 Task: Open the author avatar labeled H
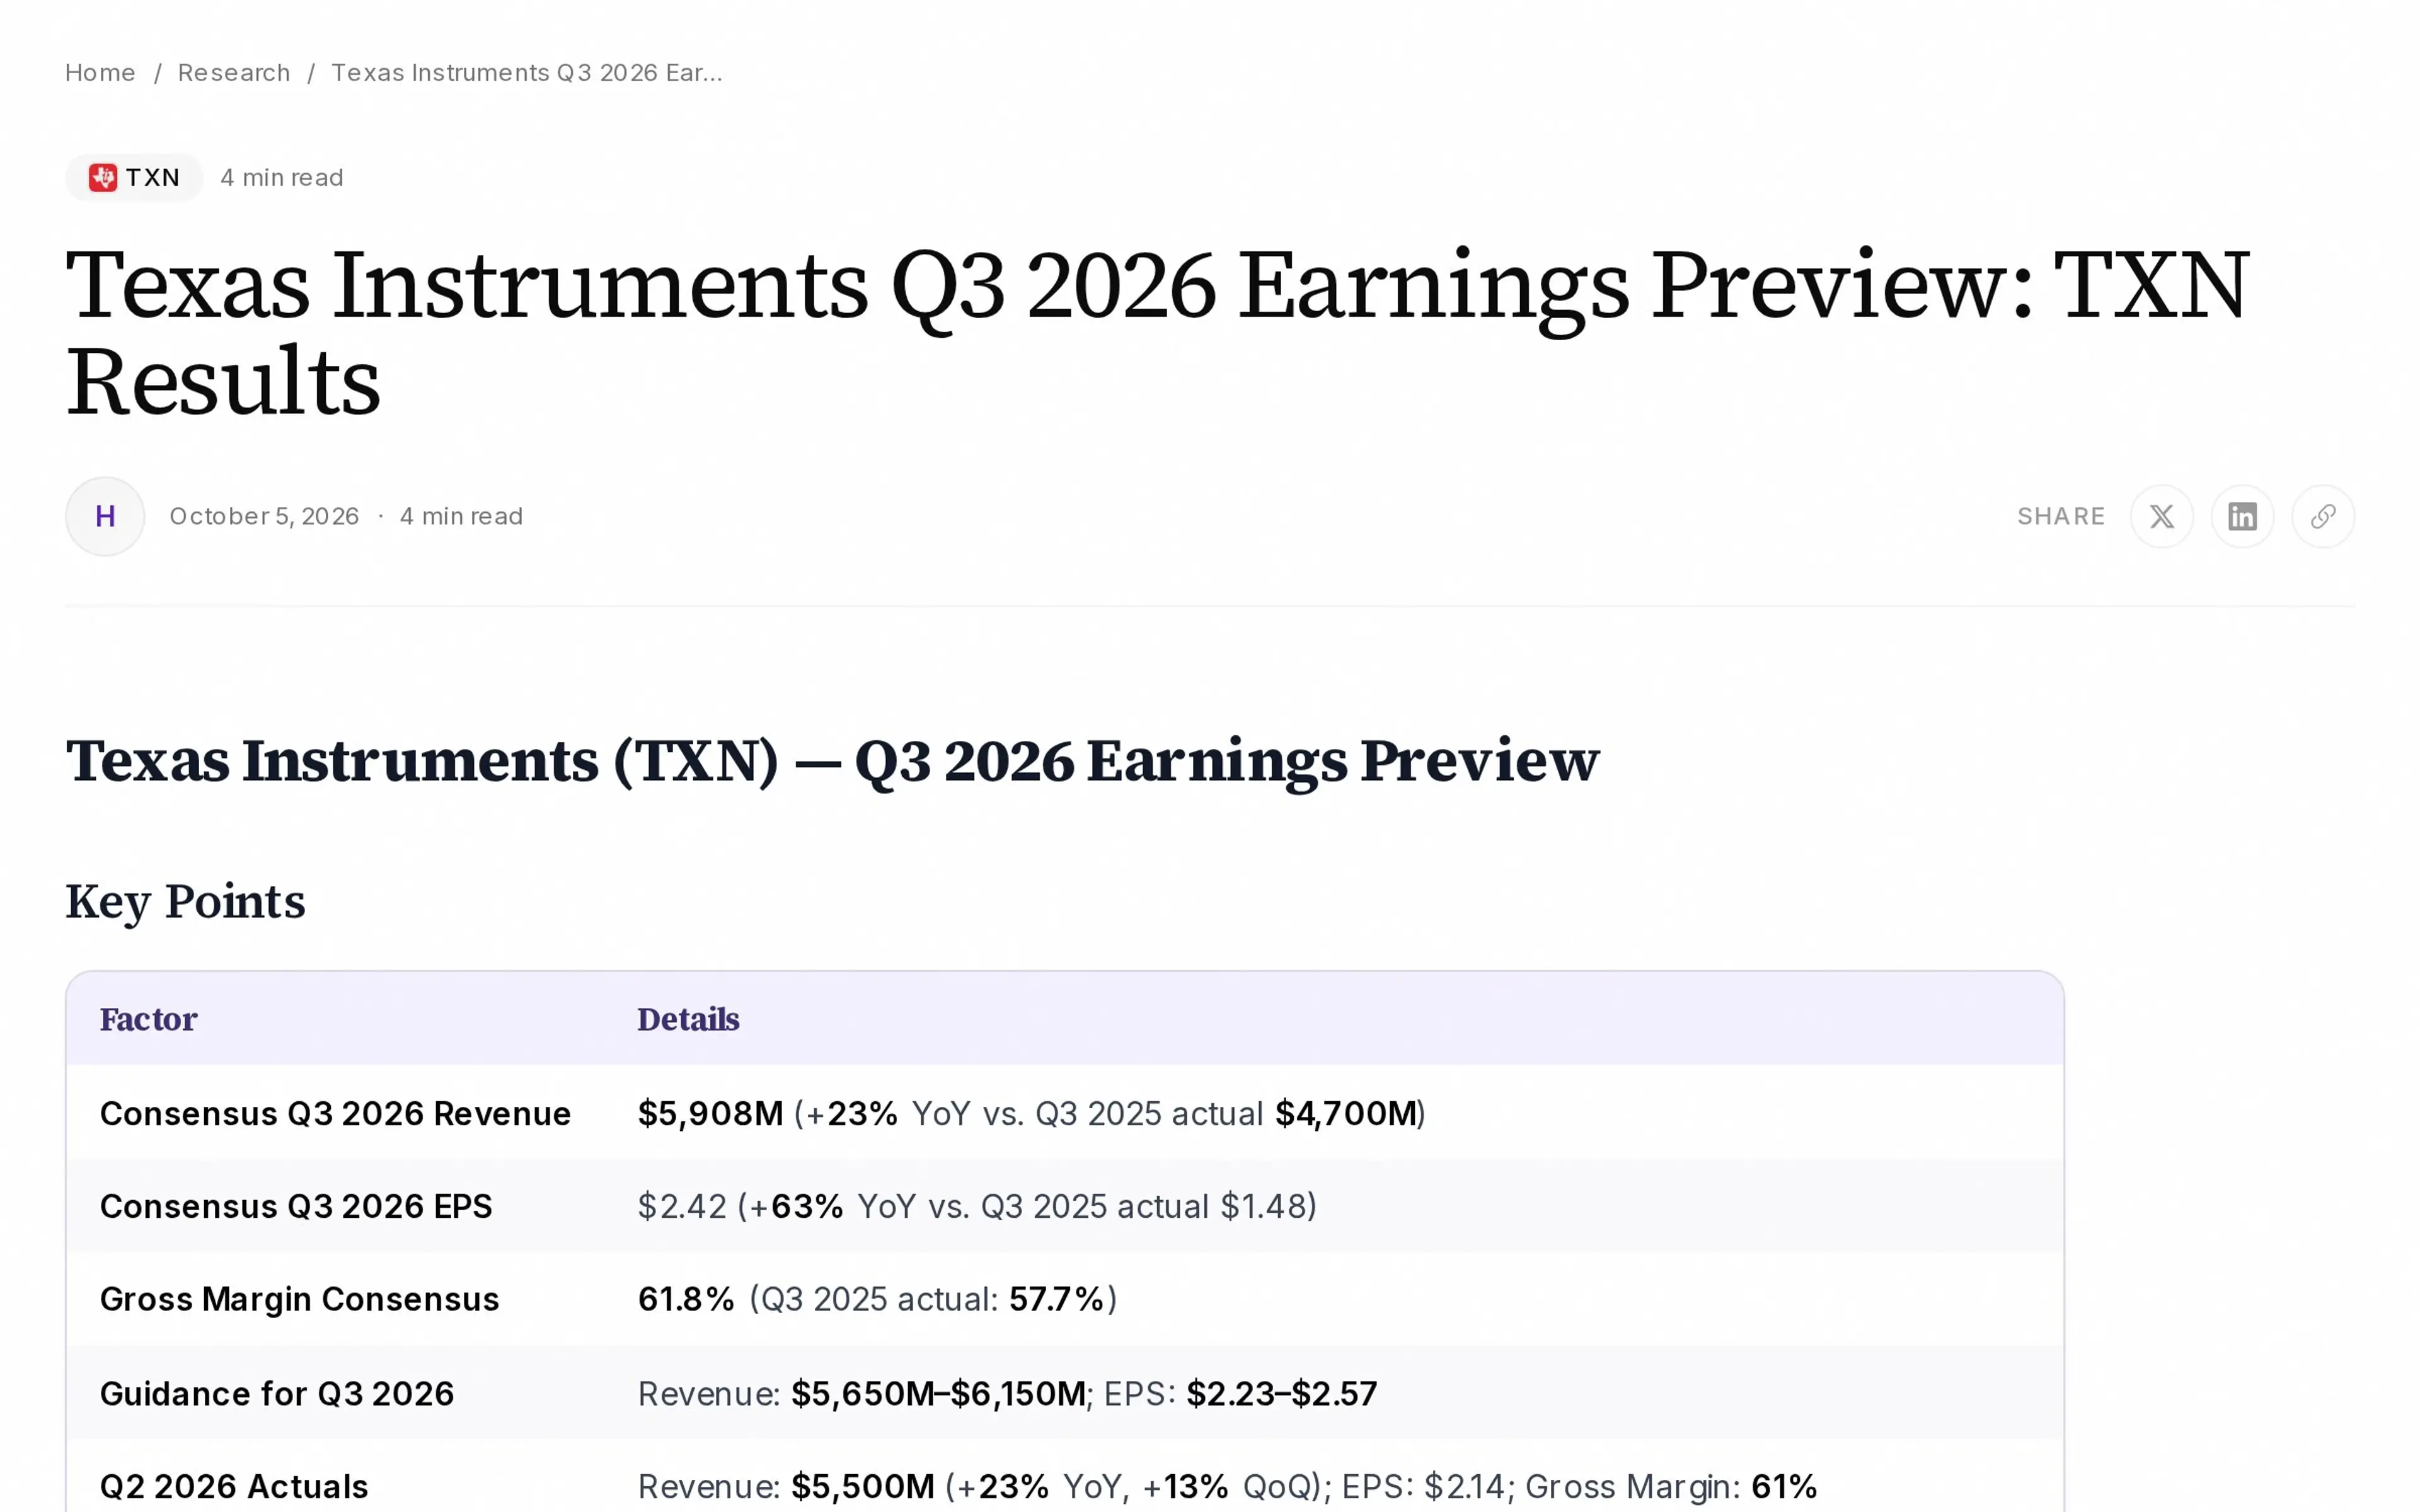105,516
